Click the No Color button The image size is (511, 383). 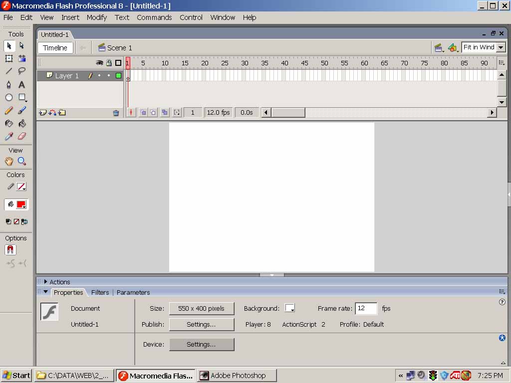(x=16, y=222)
